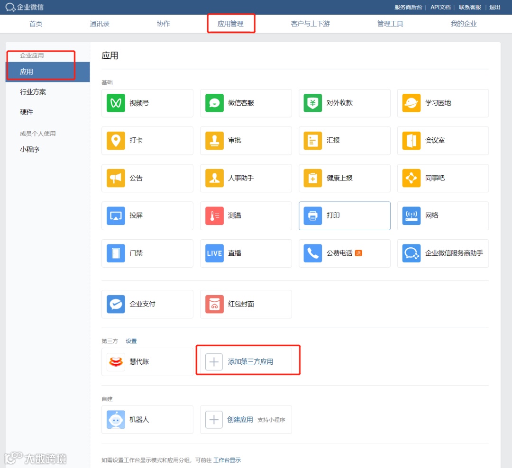
Task: Open the 企业微信服务商助手 icon
Action: 411,253
